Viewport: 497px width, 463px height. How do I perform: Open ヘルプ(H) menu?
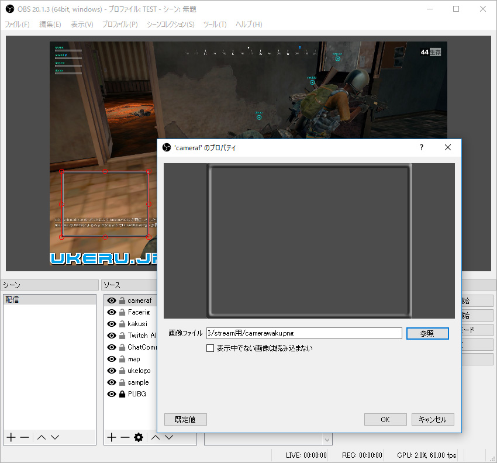point(249,25)
